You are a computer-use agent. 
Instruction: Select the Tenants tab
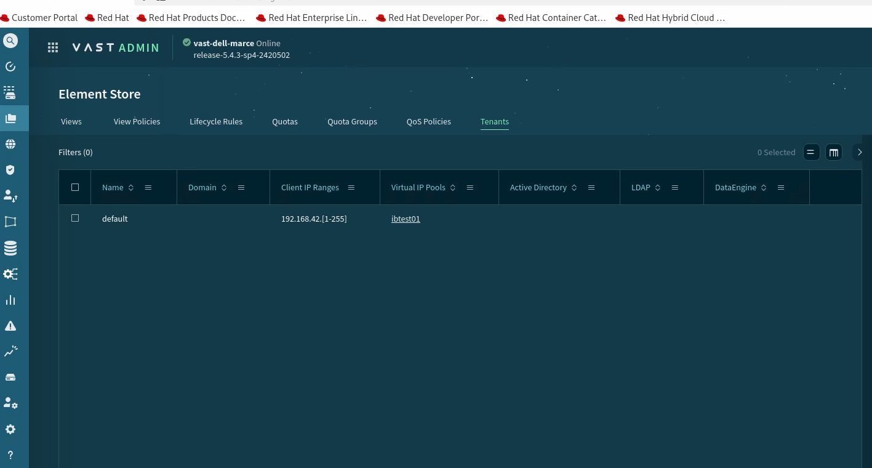495,121
